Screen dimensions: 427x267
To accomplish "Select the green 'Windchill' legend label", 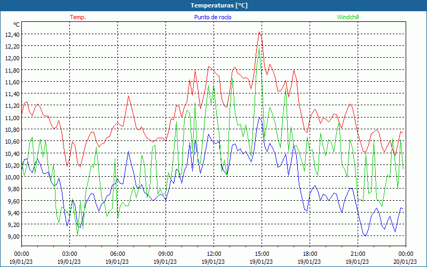I will (348, 17).
